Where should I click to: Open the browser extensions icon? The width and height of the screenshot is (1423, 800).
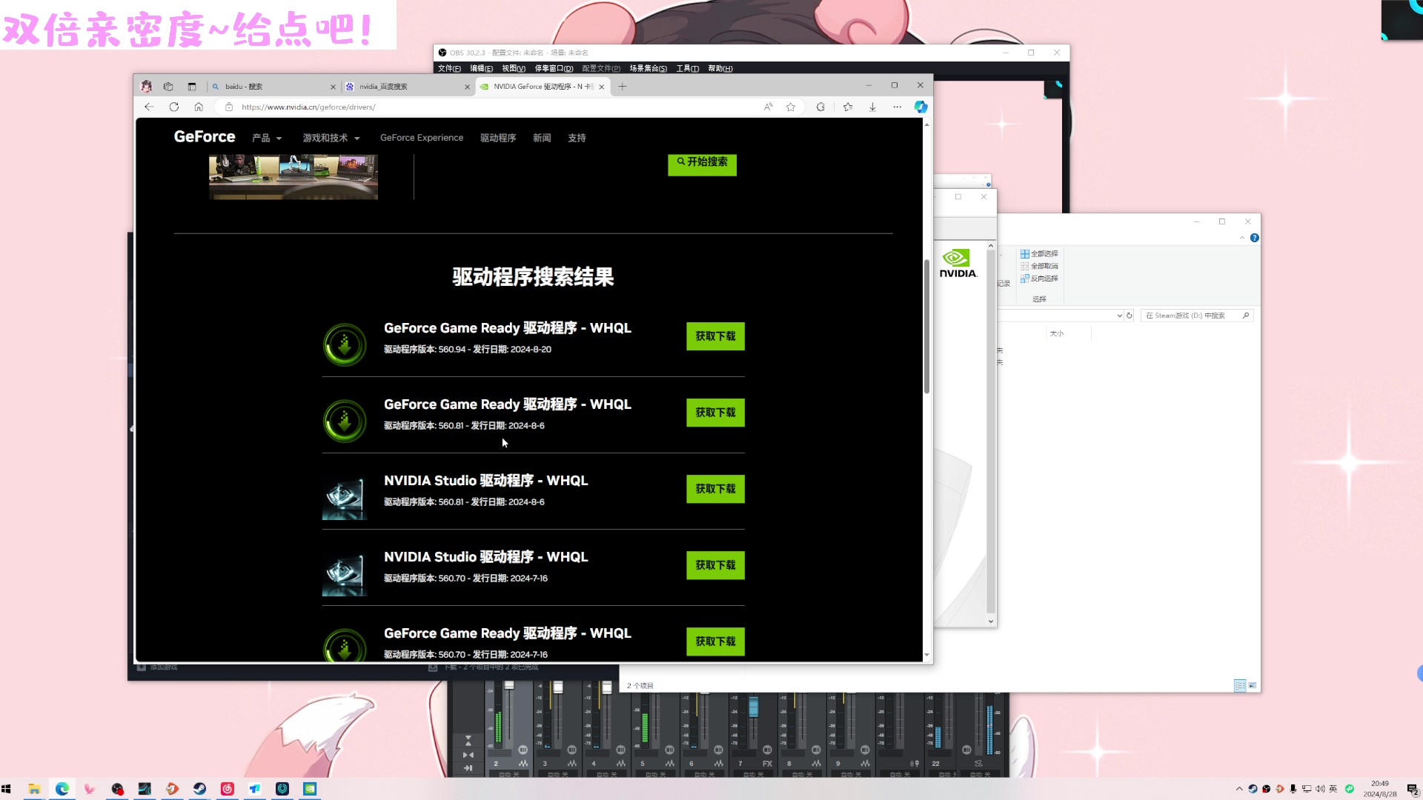tap(820, 107)
